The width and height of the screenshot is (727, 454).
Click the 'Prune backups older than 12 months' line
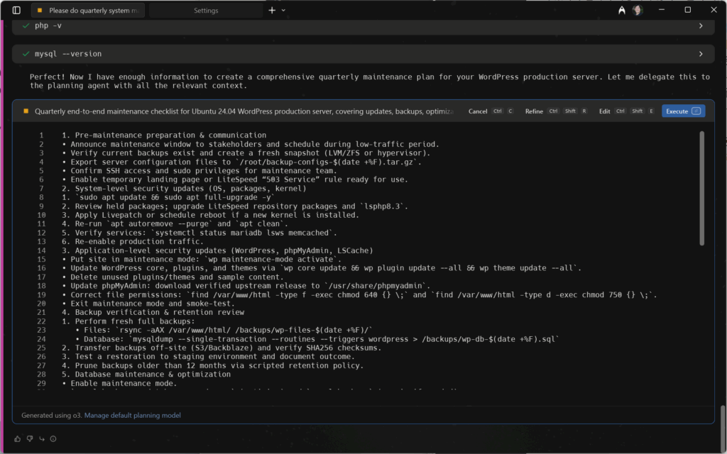(213, 365)
